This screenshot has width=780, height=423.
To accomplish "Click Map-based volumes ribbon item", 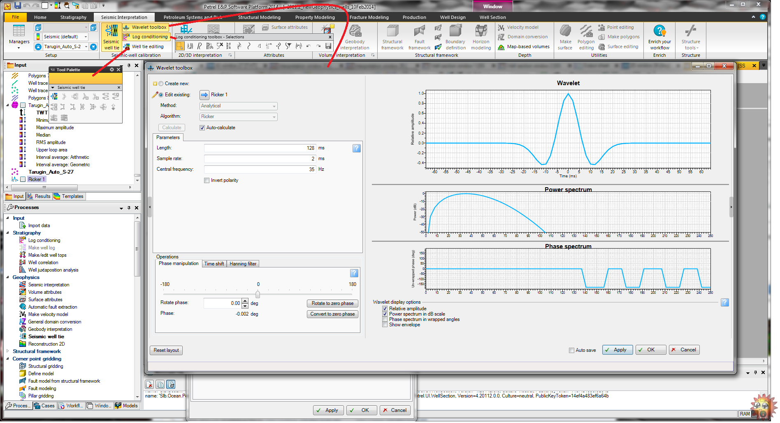I will pos(523,46).
